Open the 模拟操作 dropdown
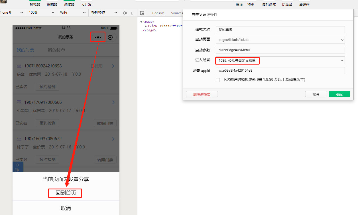The height and width of the screenshot is (215, 358). 104,13
